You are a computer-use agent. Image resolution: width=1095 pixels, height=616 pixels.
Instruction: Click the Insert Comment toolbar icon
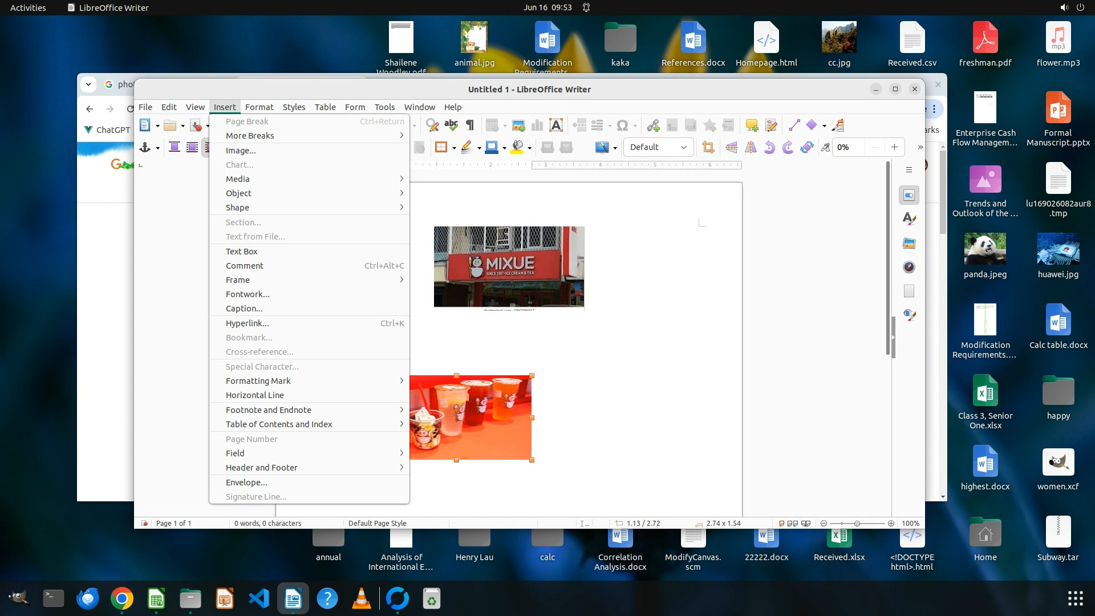[x=752, y=125]
